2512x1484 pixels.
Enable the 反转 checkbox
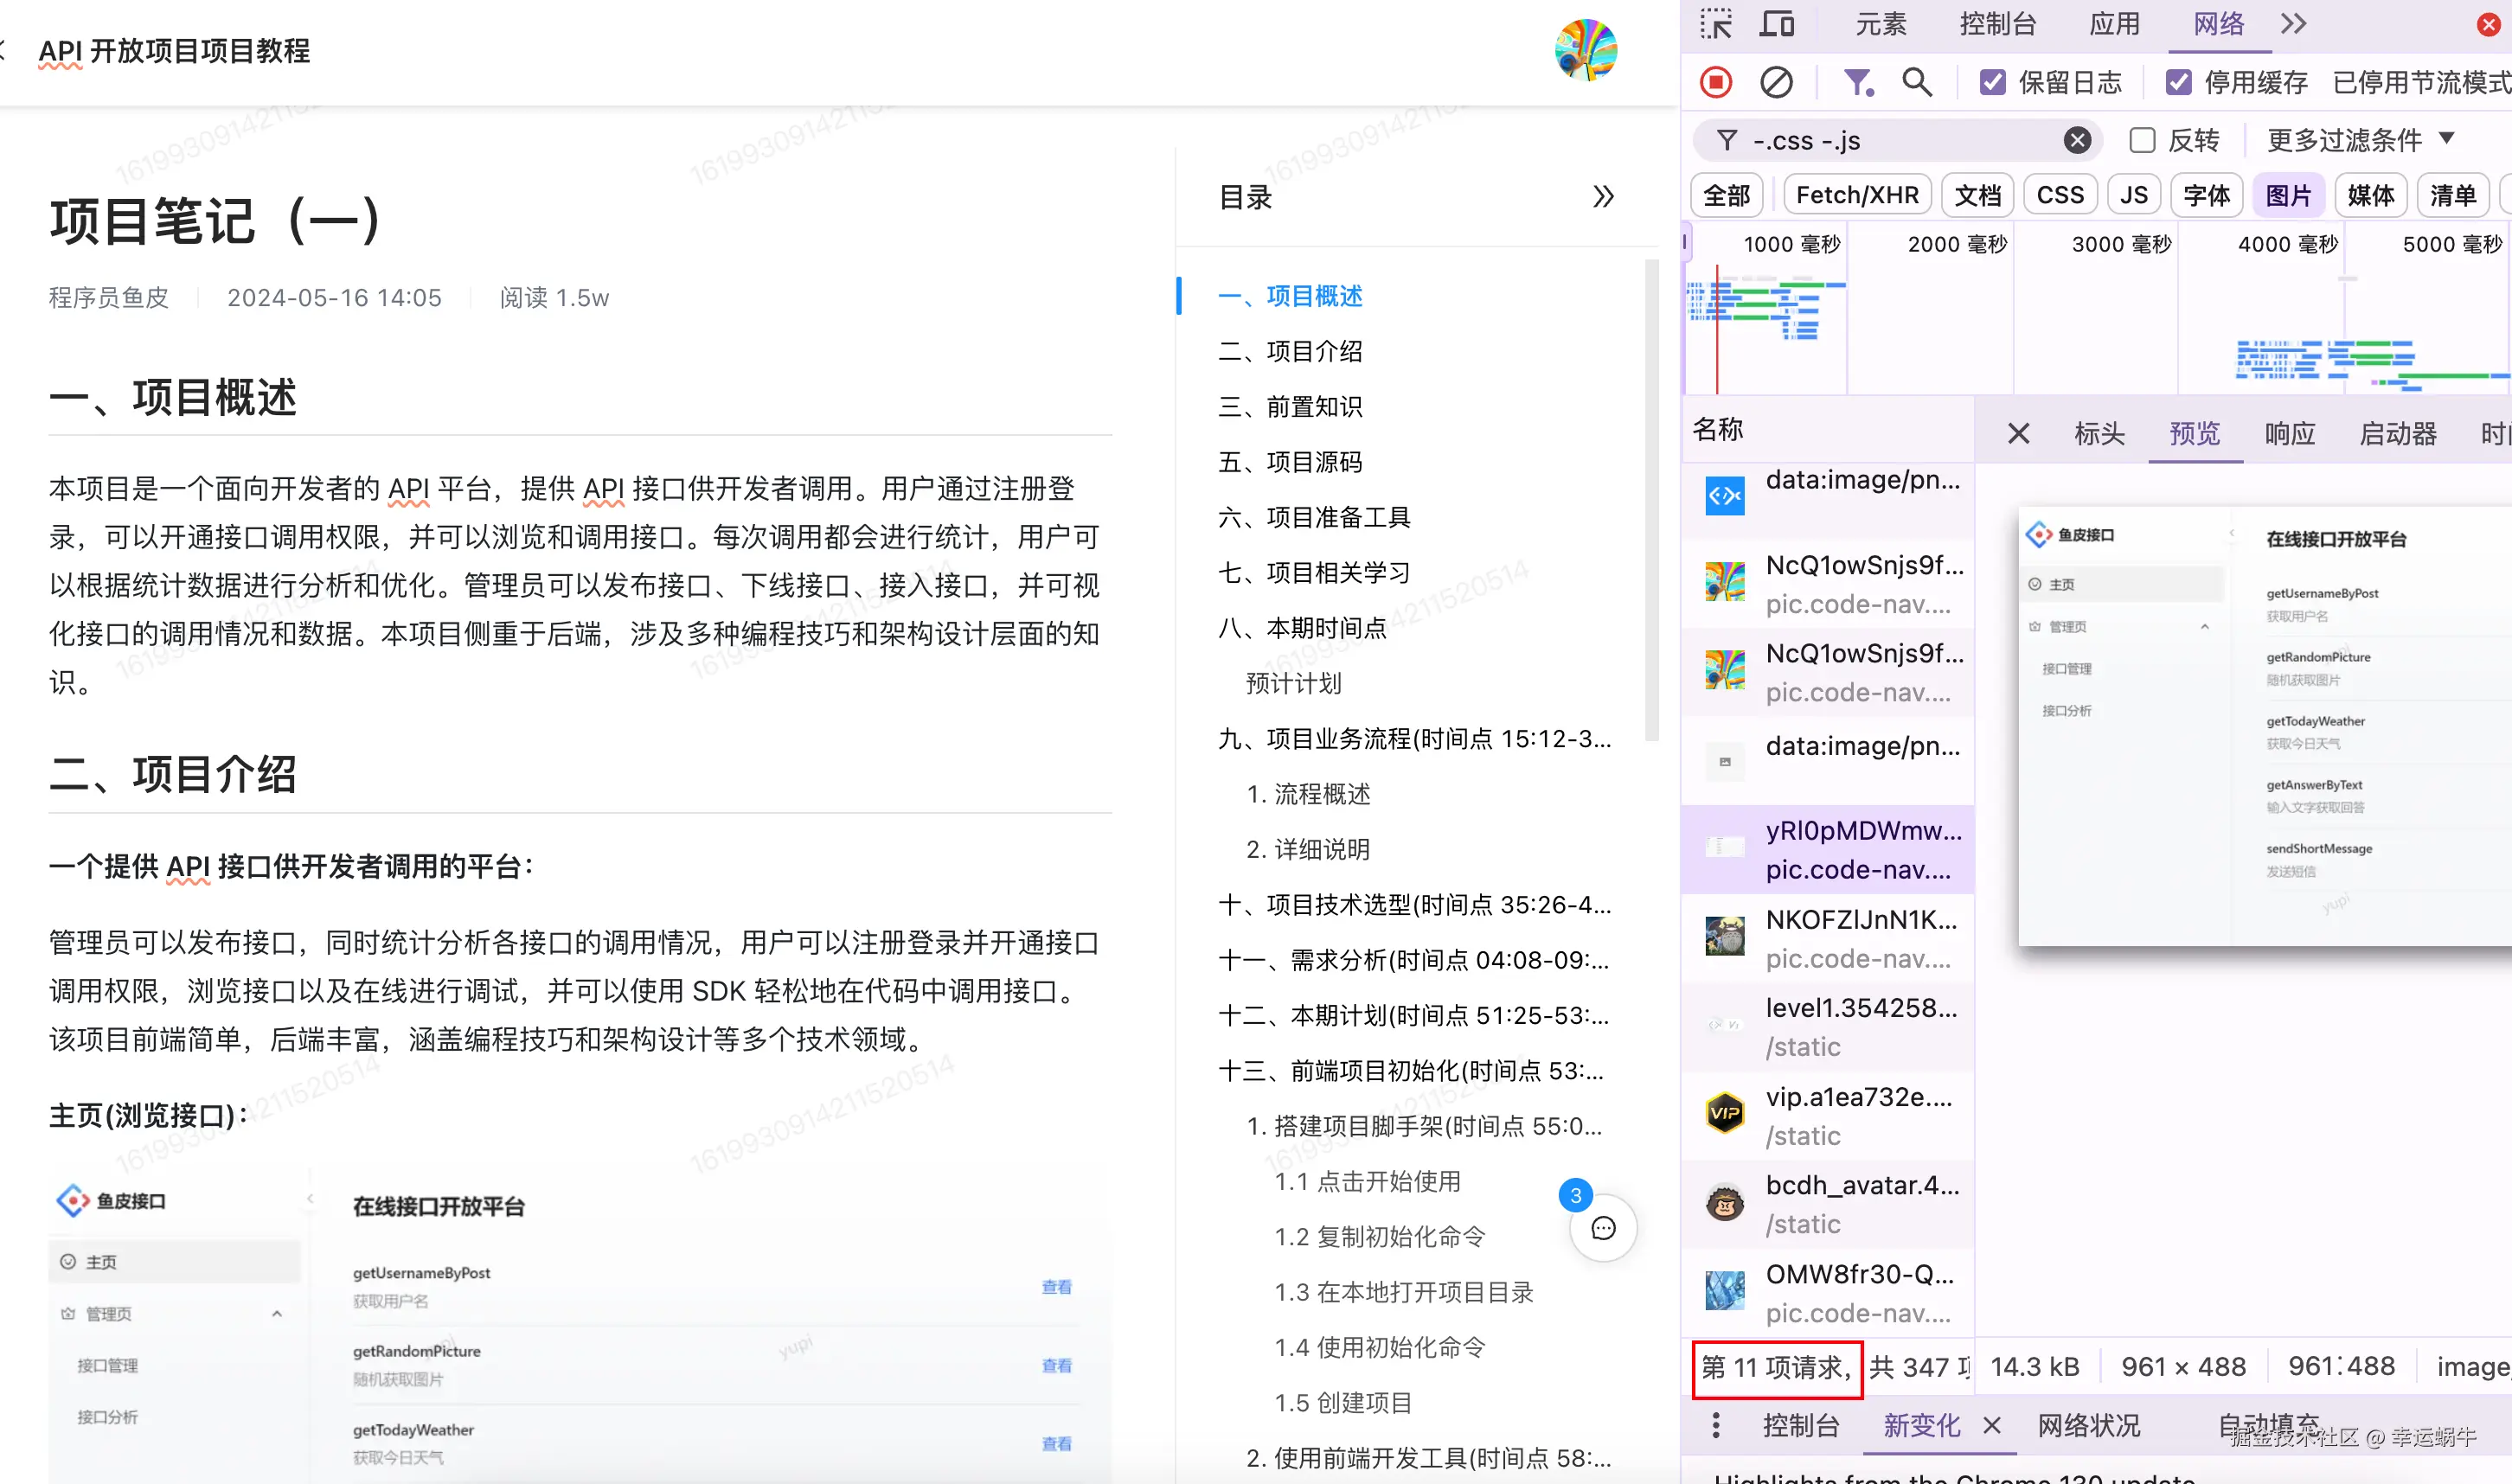(x=2142, y=141)
